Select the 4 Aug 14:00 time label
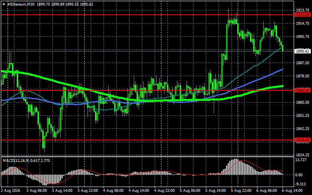Screen dimensions: 312x195 [139, 191]
